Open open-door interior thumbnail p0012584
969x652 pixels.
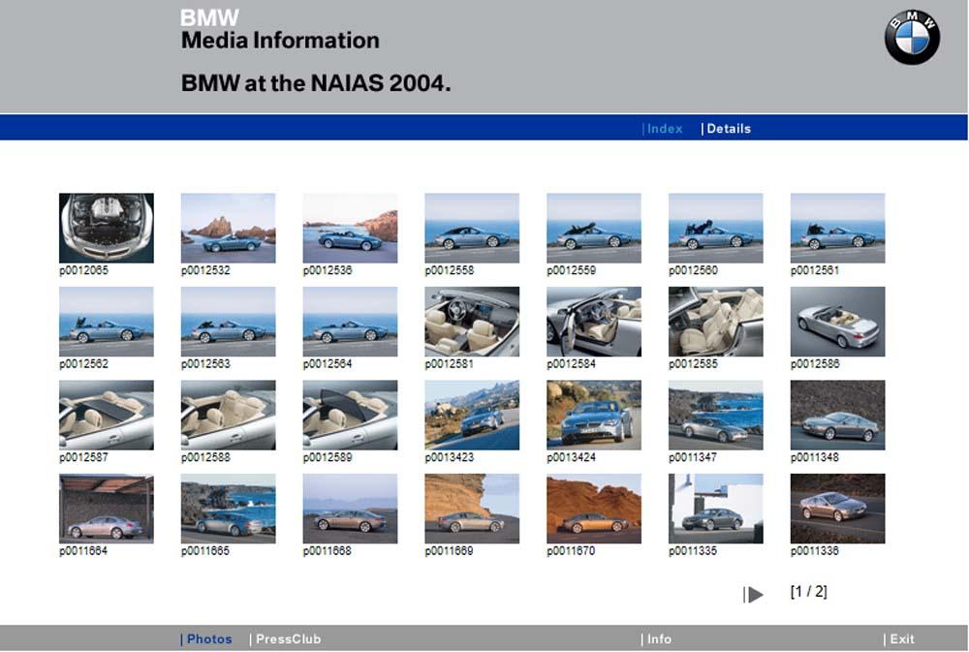click(x=594, y=322)
